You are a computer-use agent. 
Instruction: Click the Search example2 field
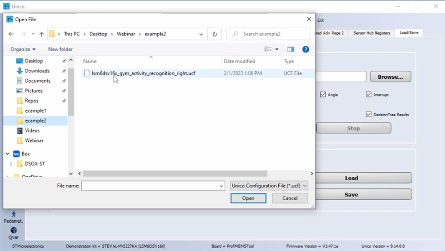(268, 34)
